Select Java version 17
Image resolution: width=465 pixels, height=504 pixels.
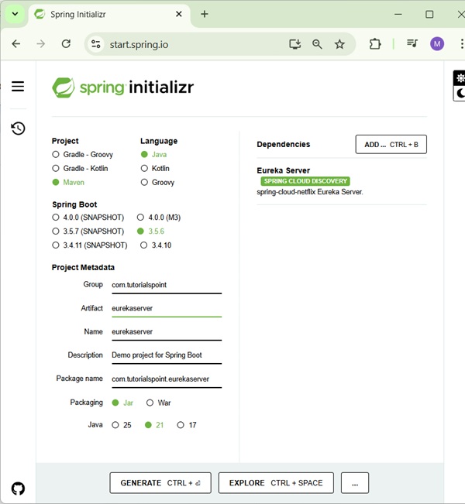coord(187,425)
